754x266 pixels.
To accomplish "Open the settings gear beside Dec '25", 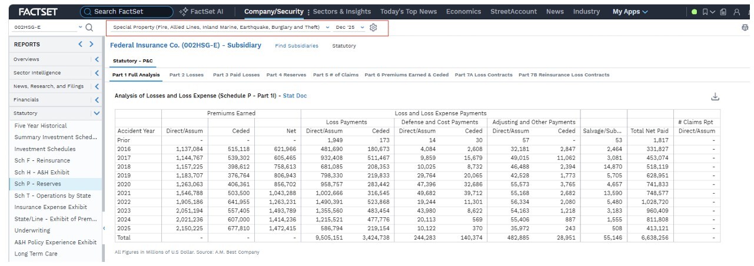I will (373, 28).
